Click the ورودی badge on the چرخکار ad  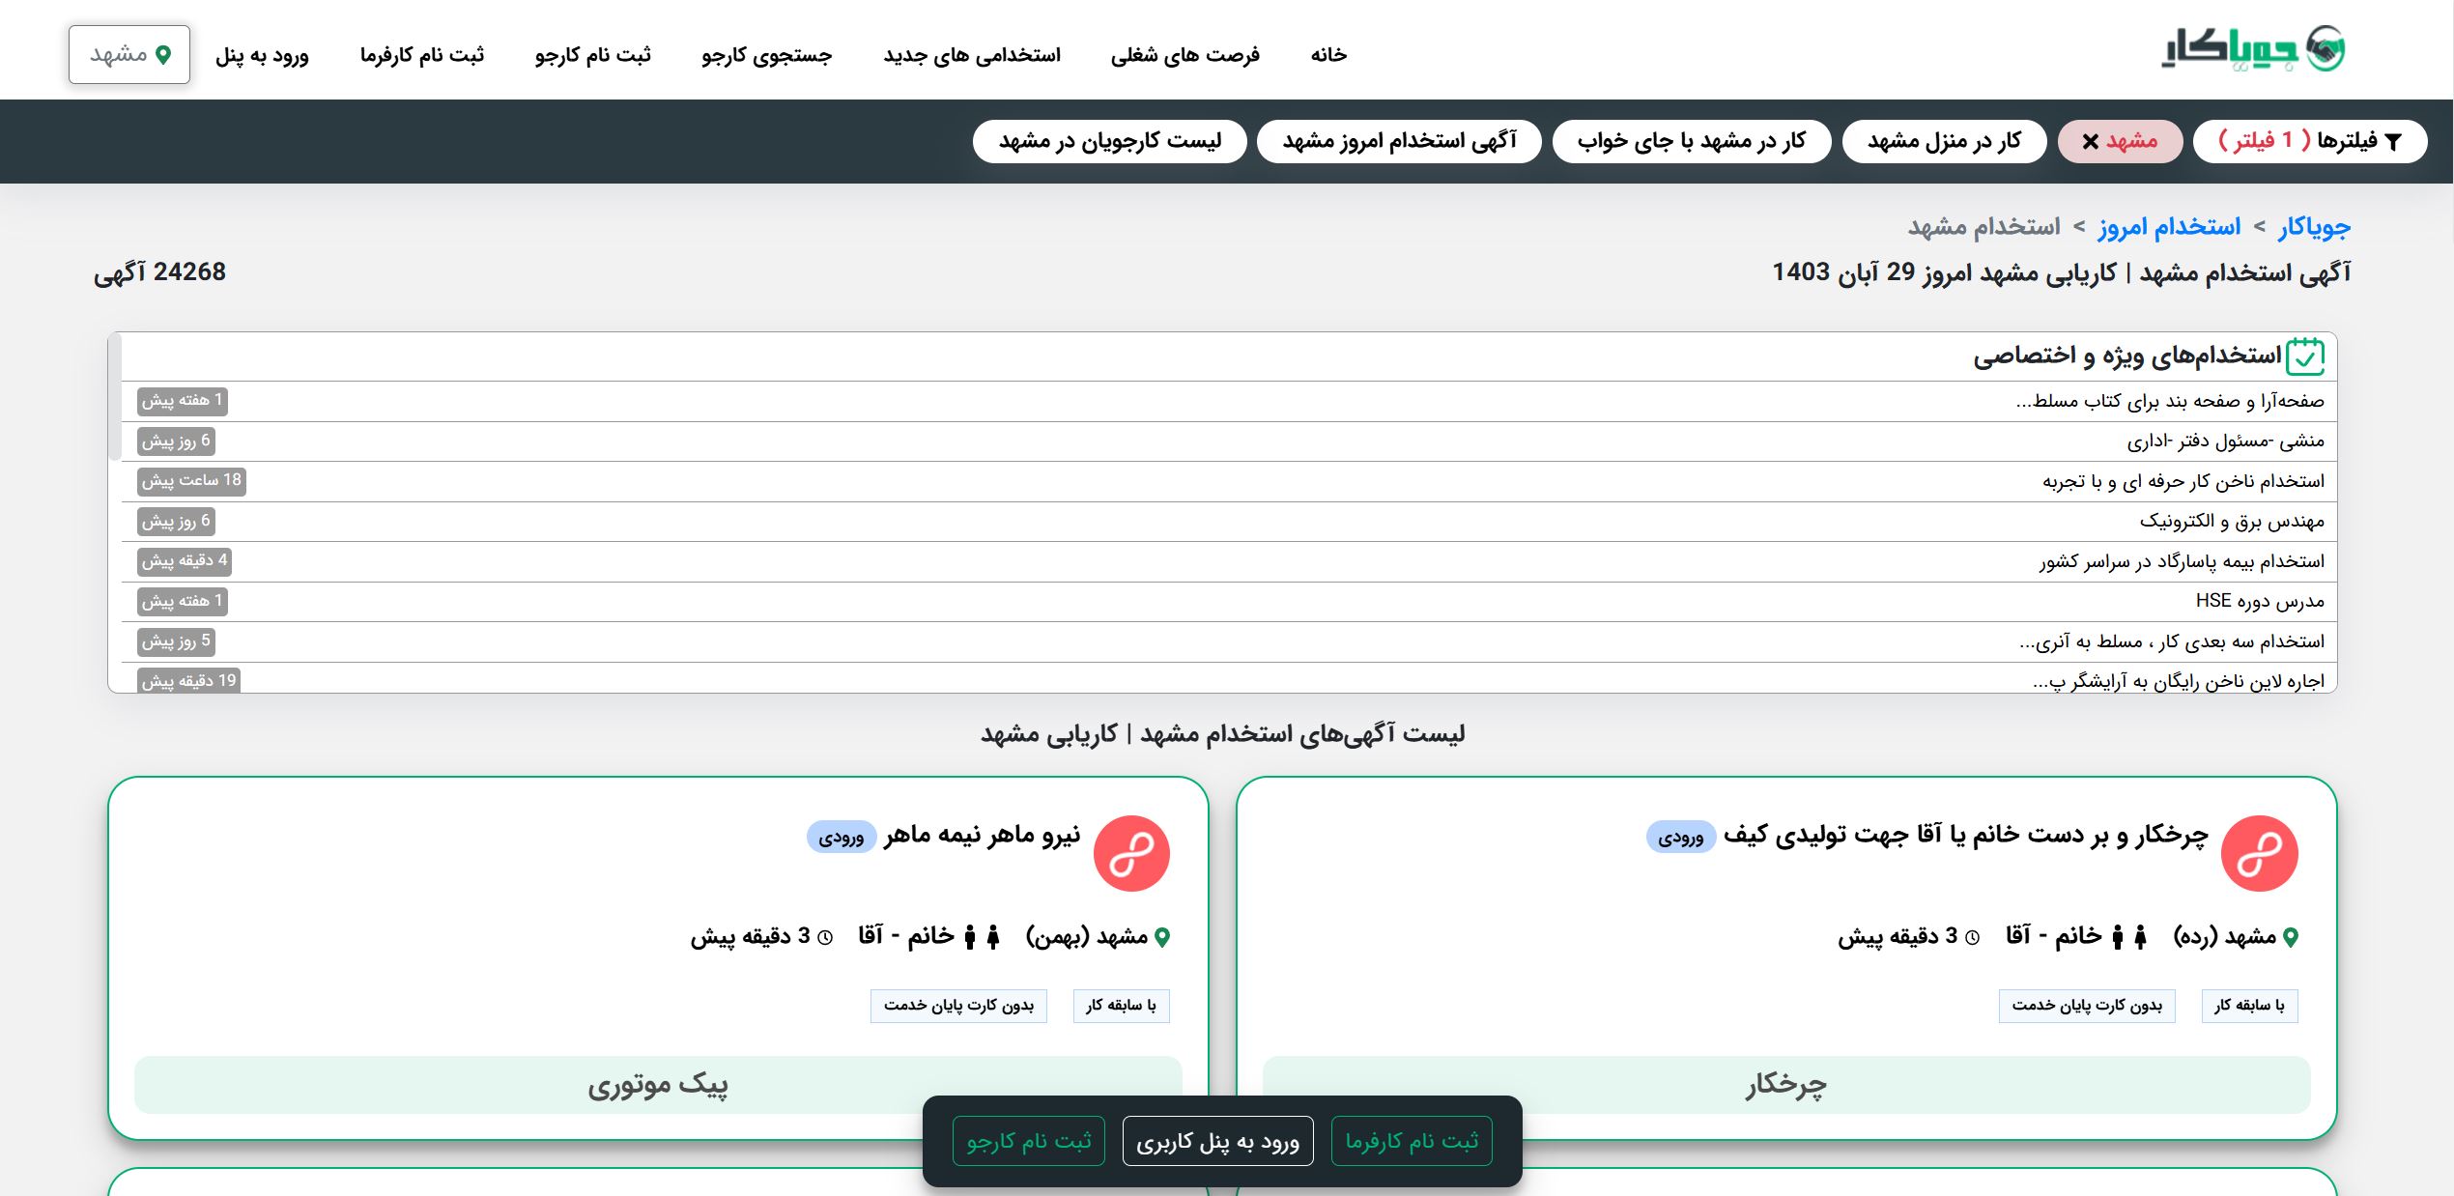tap(1681, 838)
